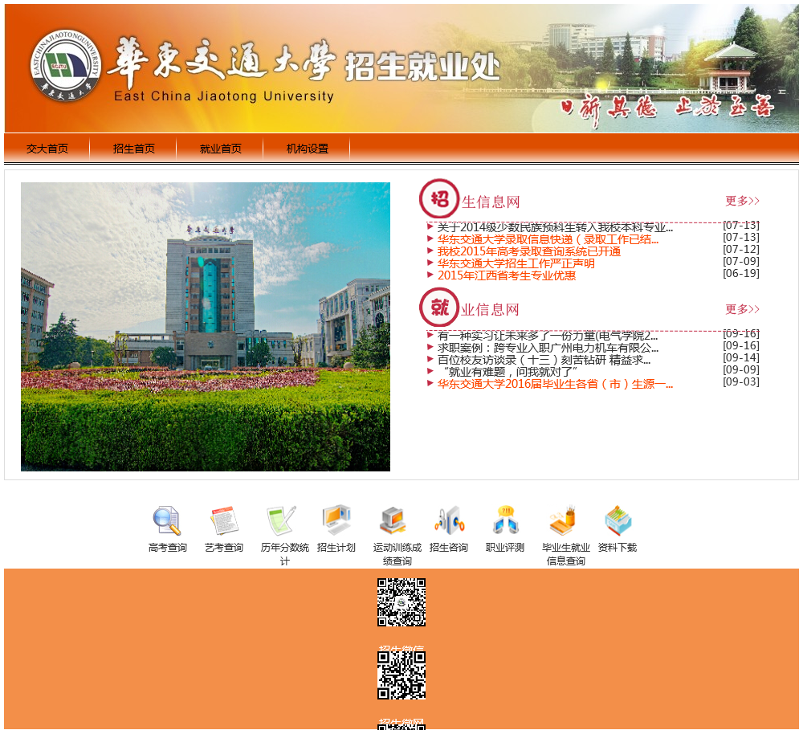This screenshot has height=730, width=803.
Task: Open 机构设置 in navigation bar
Action: pyautogui.click(x=308, y=149)
